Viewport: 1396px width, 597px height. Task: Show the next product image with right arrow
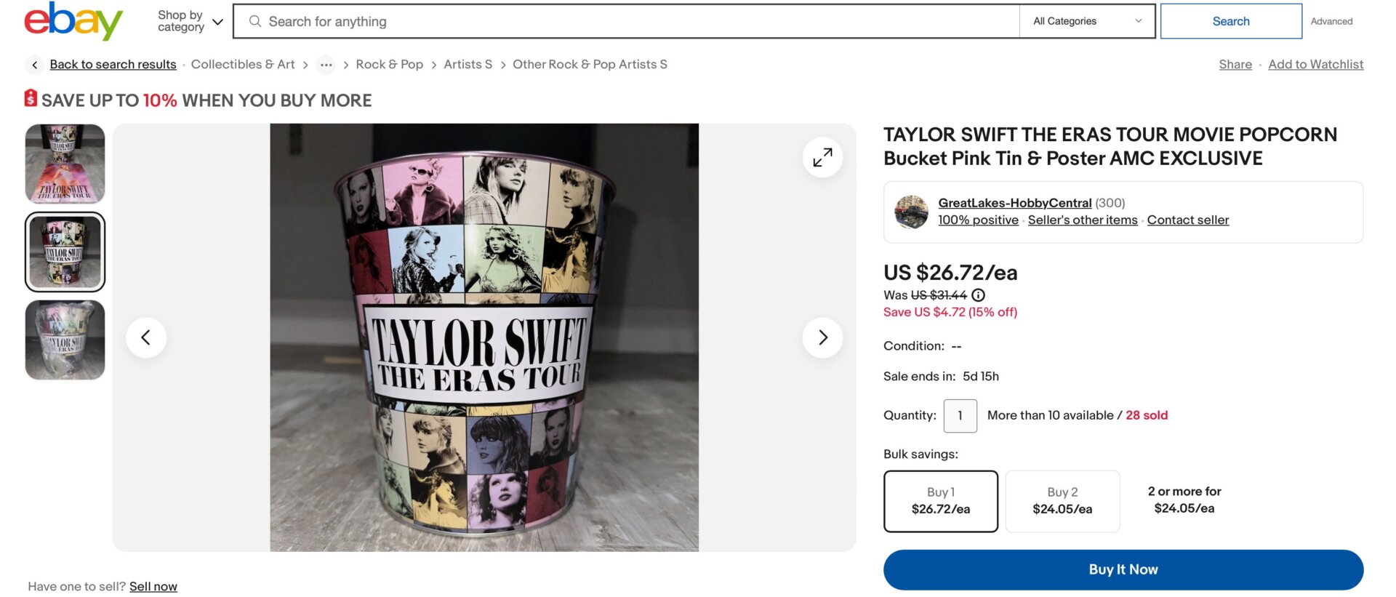click(822, 337)
